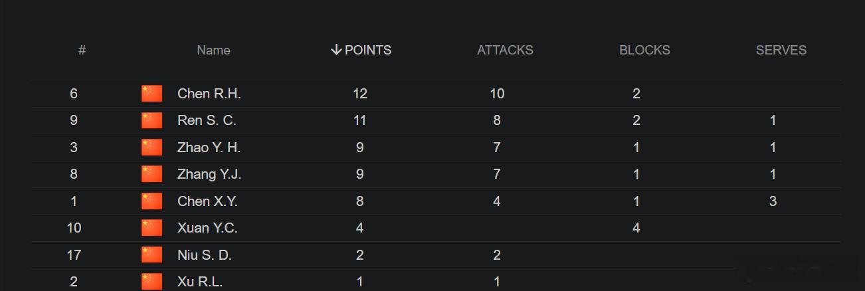Sort by the # jersey number header
Image resolution: width=865 pixels, height=291 pixels.
click(x=82, y=50)
